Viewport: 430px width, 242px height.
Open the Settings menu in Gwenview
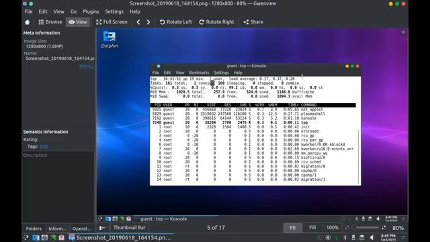(114, 11)
